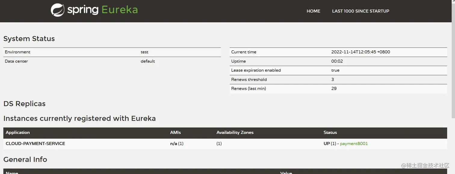Viewport: 455px width, 174px height.
Task: Click the Uptime label
Action: coord(238,61)
